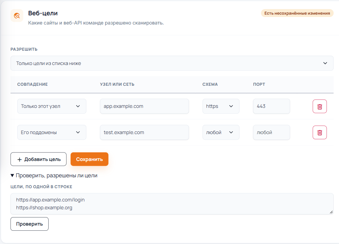Click the web targets globe icon
Screen dimensions: 339x244
pos(17,16)
